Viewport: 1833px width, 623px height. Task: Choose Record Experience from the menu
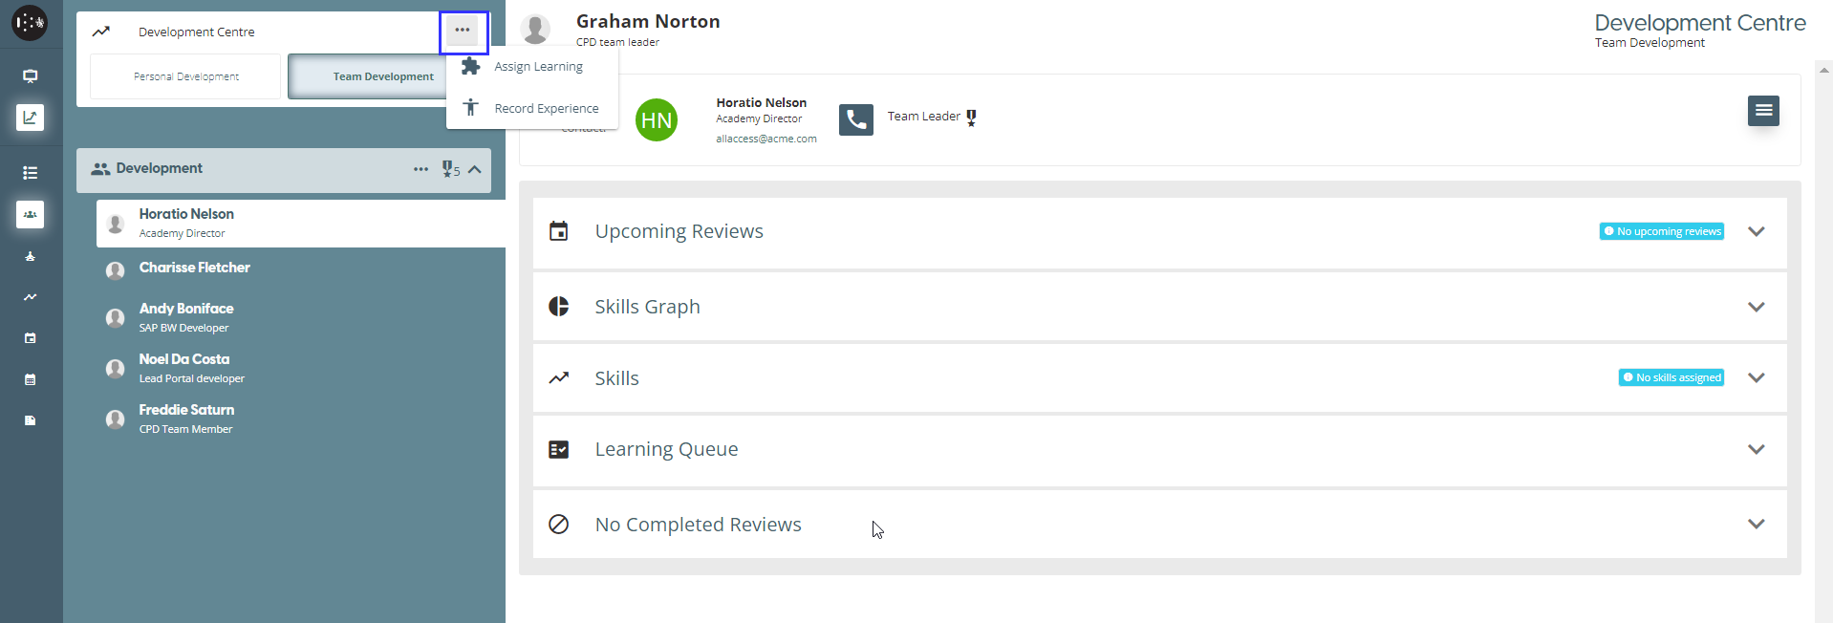coord(546,109)
